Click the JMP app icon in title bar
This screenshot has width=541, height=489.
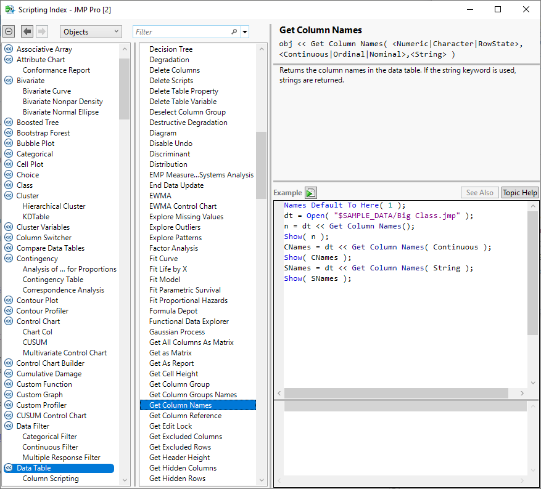pyautogui.click(x=10, y=10)
